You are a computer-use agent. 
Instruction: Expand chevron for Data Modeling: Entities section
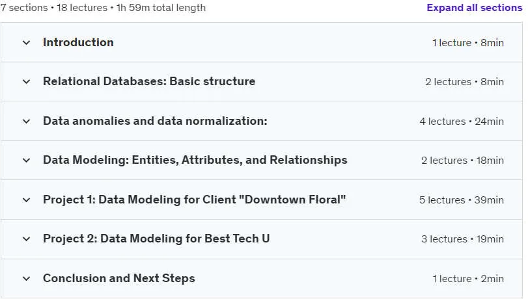pos(26,161)
